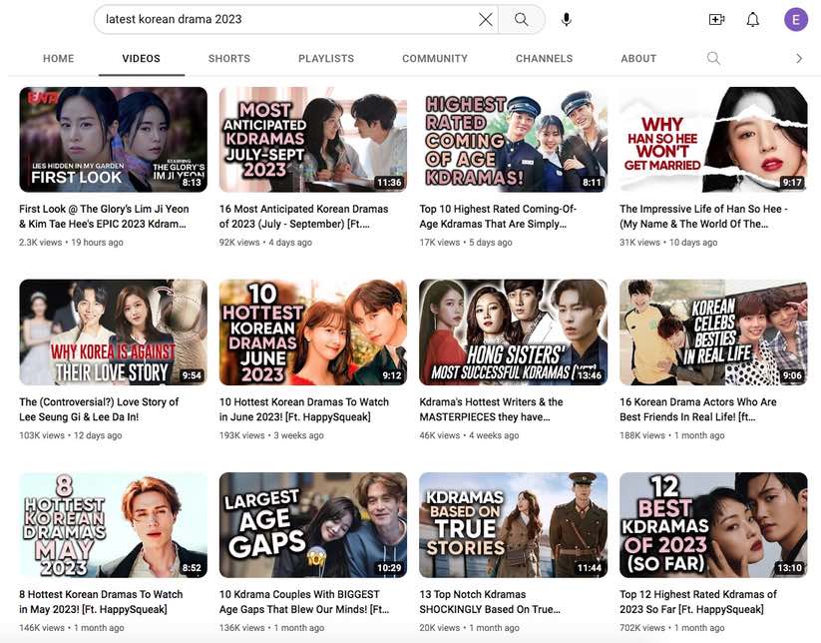Start a voice search with the microphone icon

tap(565, 18)
